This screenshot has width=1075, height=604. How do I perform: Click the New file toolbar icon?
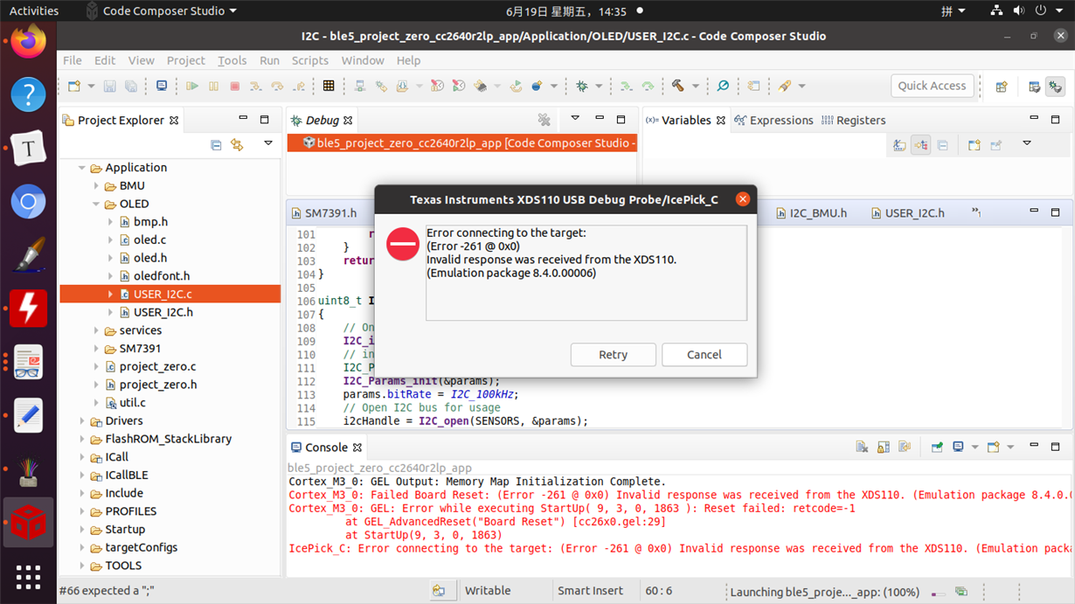coord(74,86)
